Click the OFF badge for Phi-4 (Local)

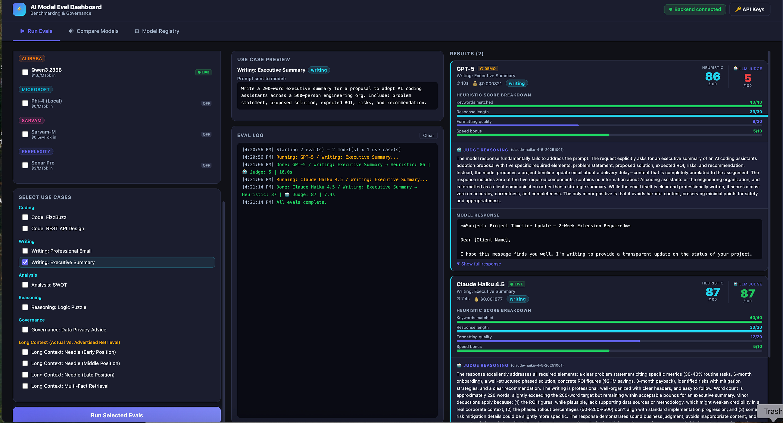tap(206, 103)
